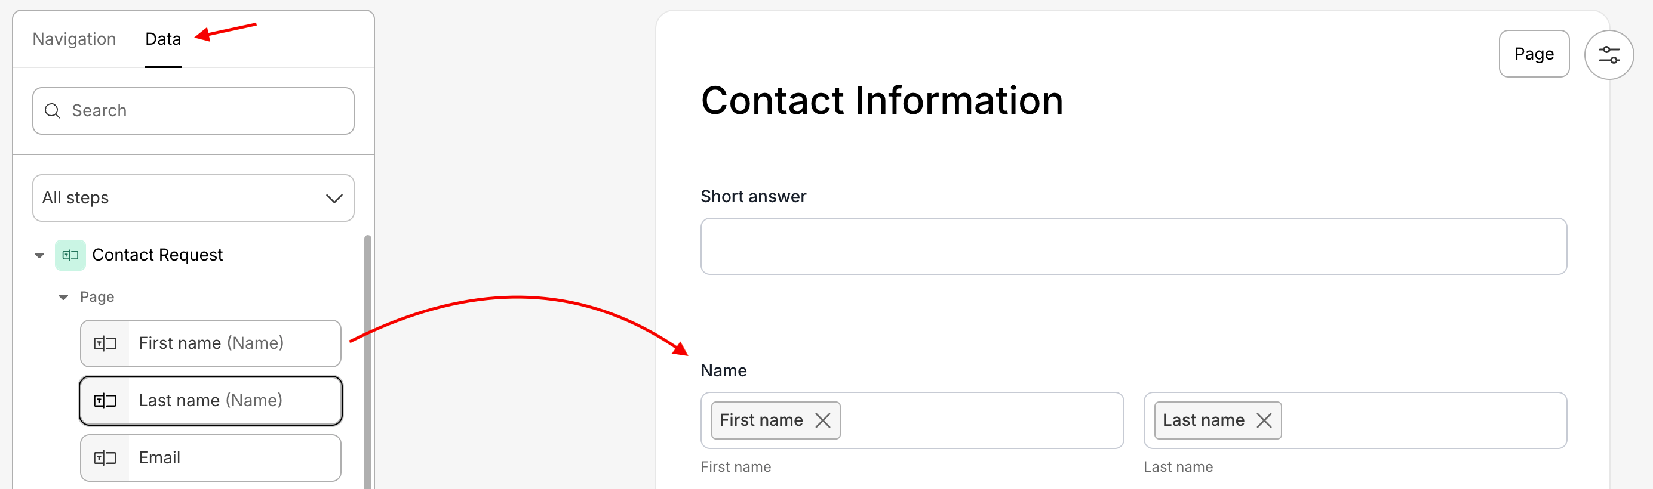
Task: Click the Page button
Action: 1534,54
